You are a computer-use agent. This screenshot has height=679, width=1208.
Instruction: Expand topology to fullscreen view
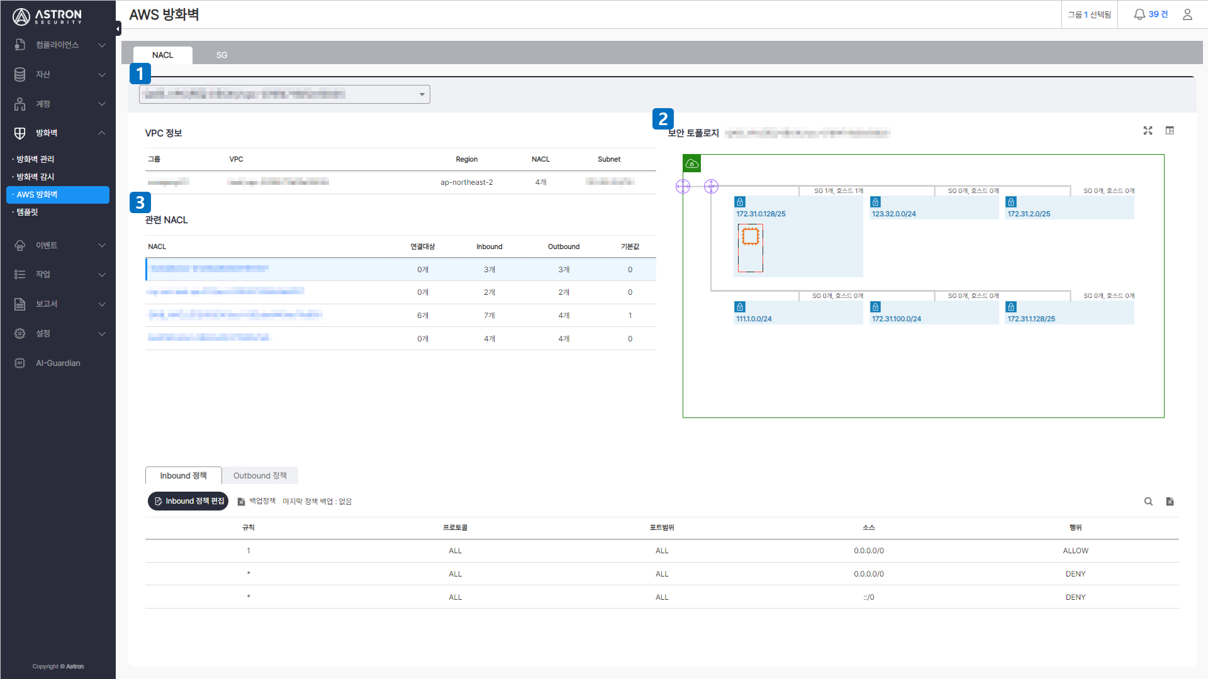click(x=1148, y=131)
